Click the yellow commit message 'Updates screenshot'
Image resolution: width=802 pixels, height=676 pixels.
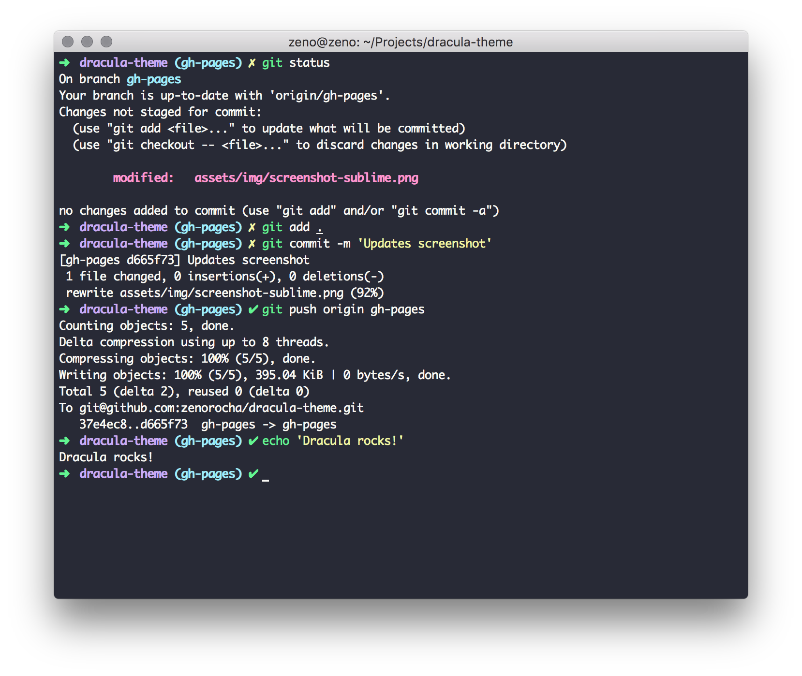[425, 243]
